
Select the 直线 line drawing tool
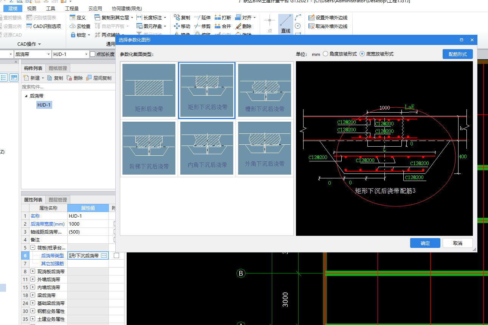(x=286, y=24)
